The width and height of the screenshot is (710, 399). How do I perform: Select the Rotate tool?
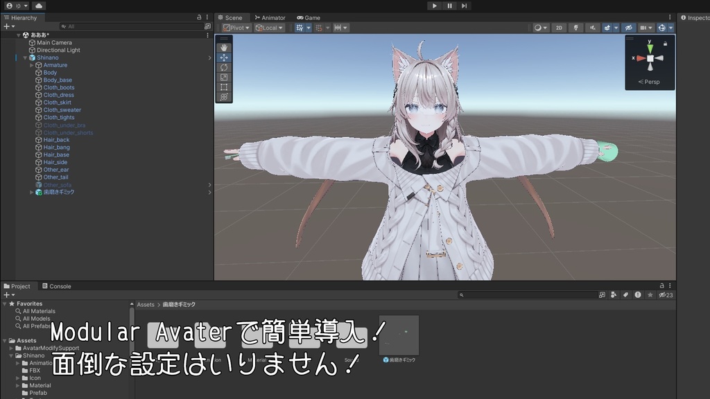[224, 67]
